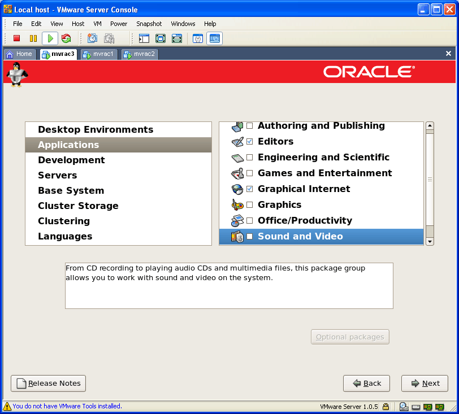Take a snapshot using the toolbar icon
Viewport: 459px width, 414px height.
[x=92, y=38]
